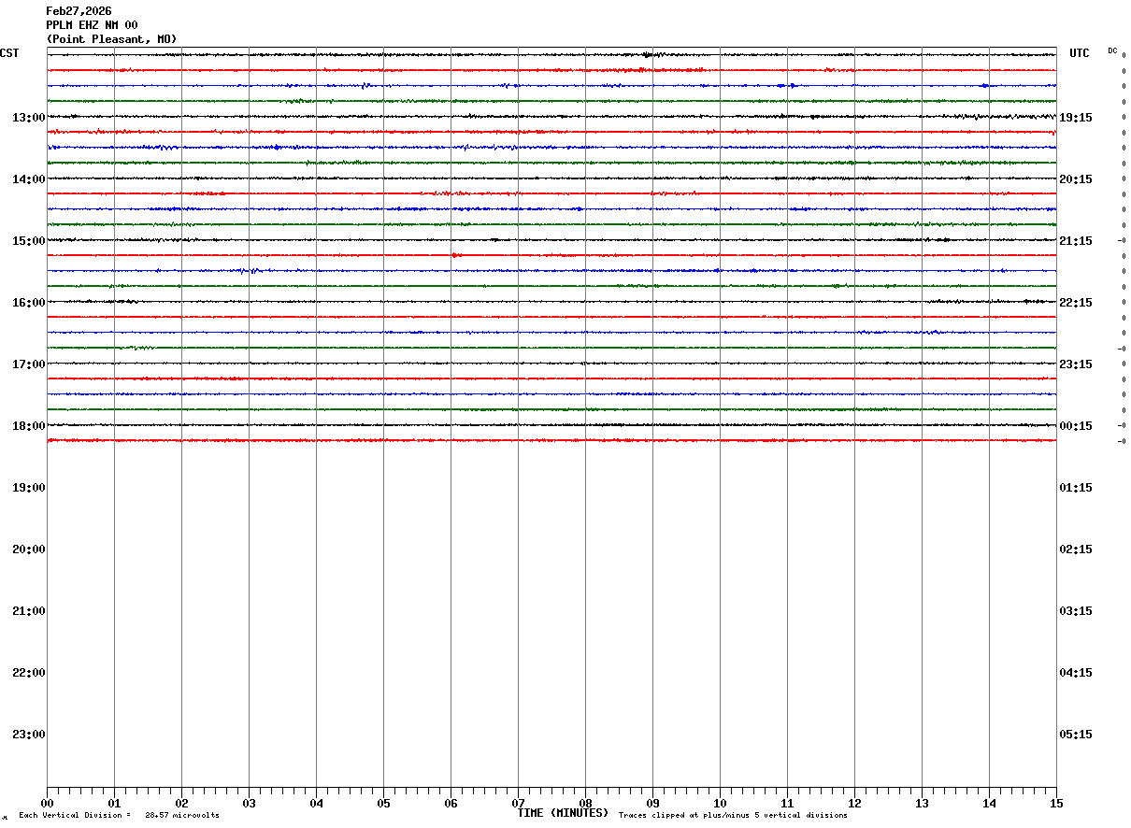Viewport: 1131px width, 828px height.
Task: Click the 20:15 UTC time label
Action: [x=1076, y=179]
